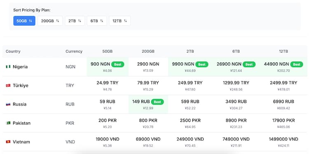This screenshot has width=309, height=154.
Task: Click the 200GB table column header
Action: click(x=148, y=51)
